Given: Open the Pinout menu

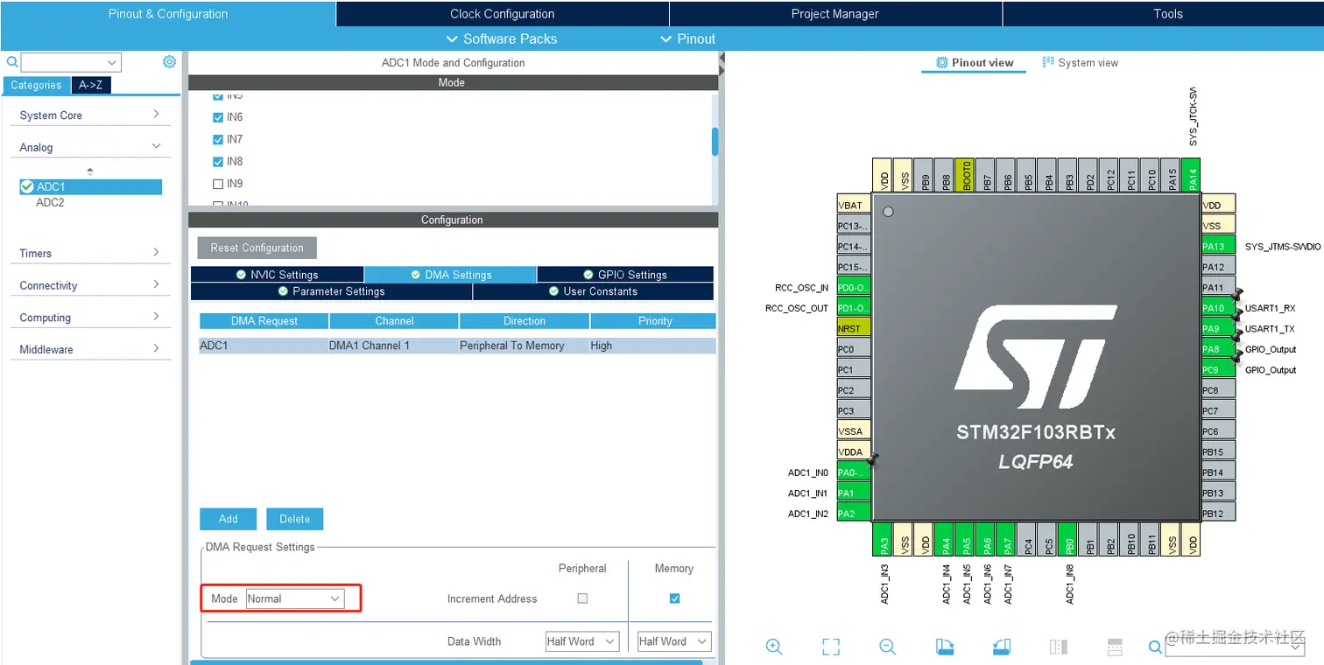Looking at the screenshot, I should click(688, 38).
